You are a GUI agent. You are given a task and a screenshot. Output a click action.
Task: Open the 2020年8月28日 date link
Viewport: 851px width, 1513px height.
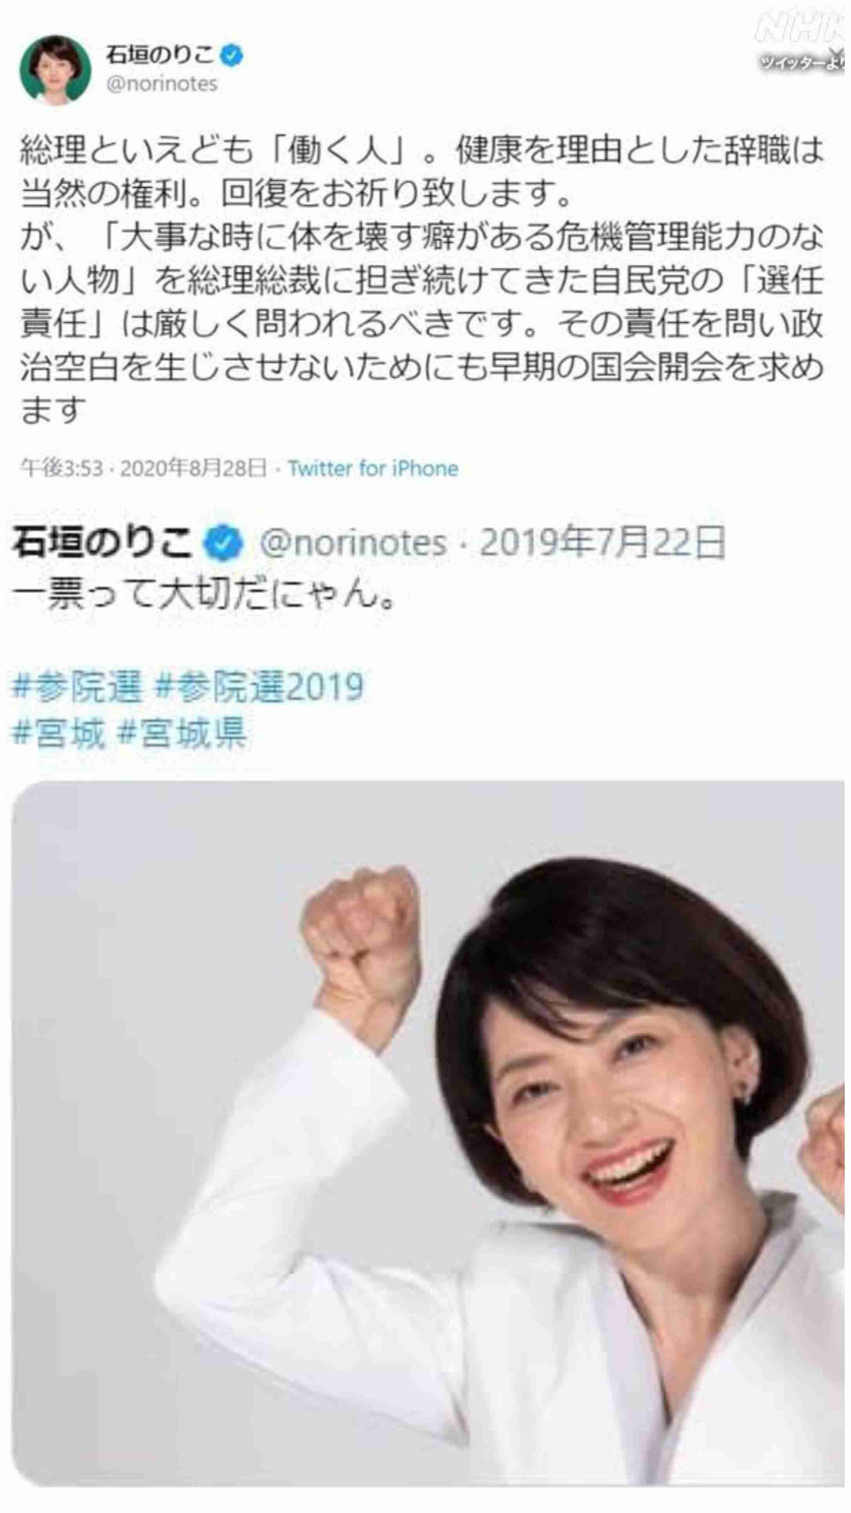pos(193,468)
